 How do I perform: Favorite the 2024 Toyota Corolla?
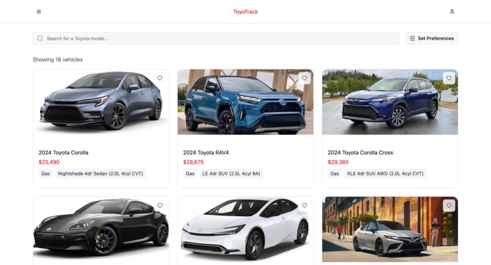160,78
